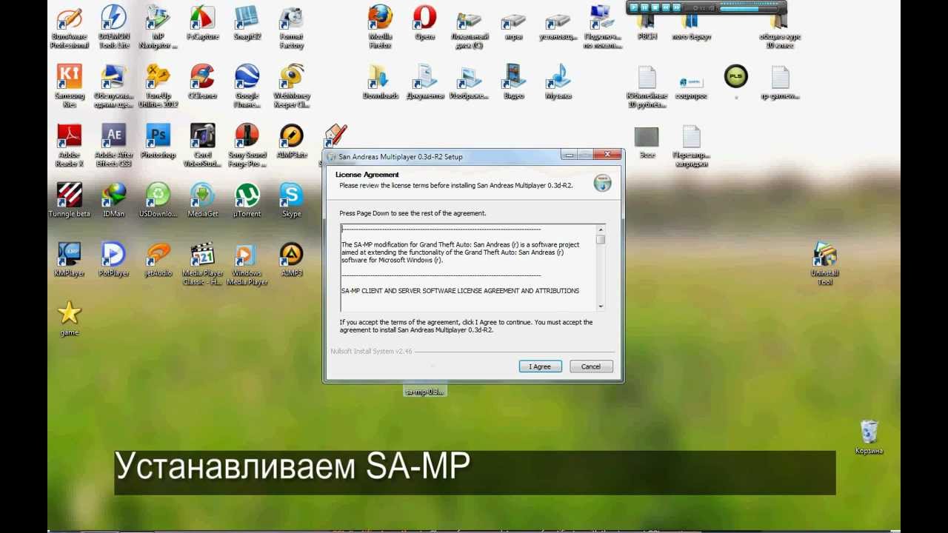Open the Видео library icon
Viewport: 948px width, 533px height.
coord(513,81)
